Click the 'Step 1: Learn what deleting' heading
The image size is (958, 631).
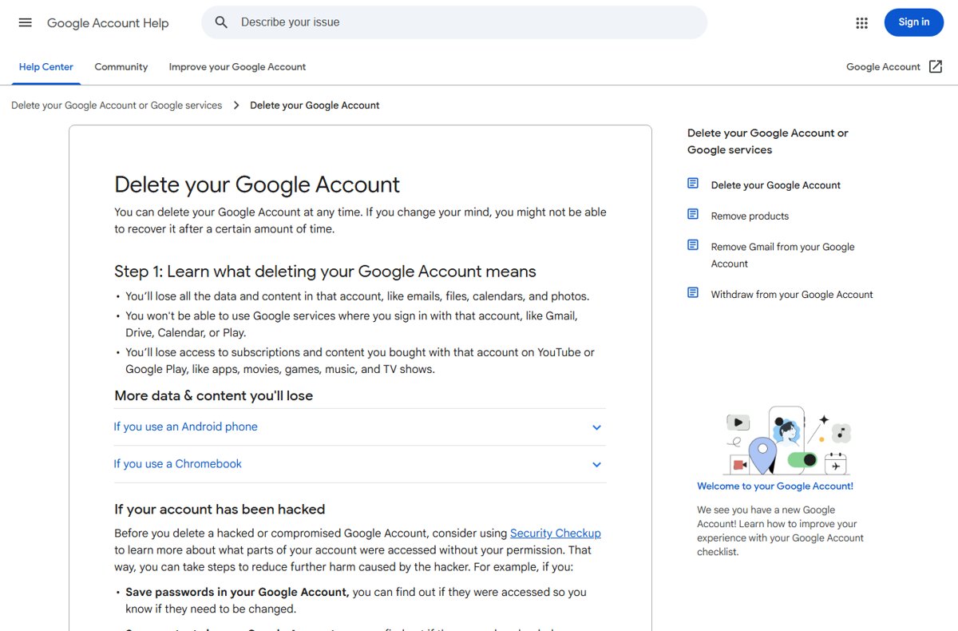[x=325, y=272]
